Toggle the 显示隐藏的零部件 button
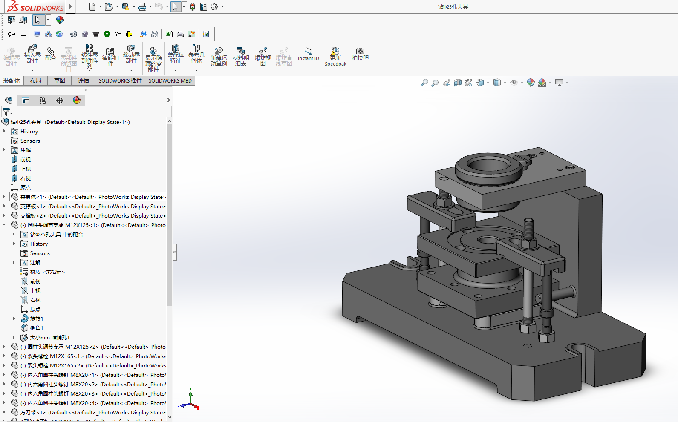Image resolution: width=678 pixels, height=422 pixels. tap(153, 58)
